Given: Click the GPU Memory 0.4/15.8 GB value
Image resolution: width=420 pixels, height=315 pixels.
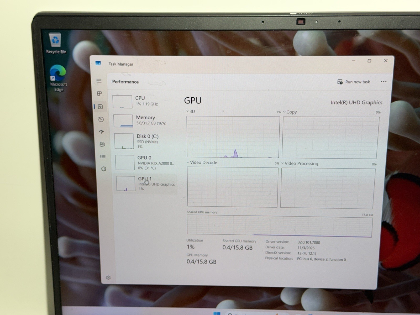Looking at the screenshot, I should (201, 262).
